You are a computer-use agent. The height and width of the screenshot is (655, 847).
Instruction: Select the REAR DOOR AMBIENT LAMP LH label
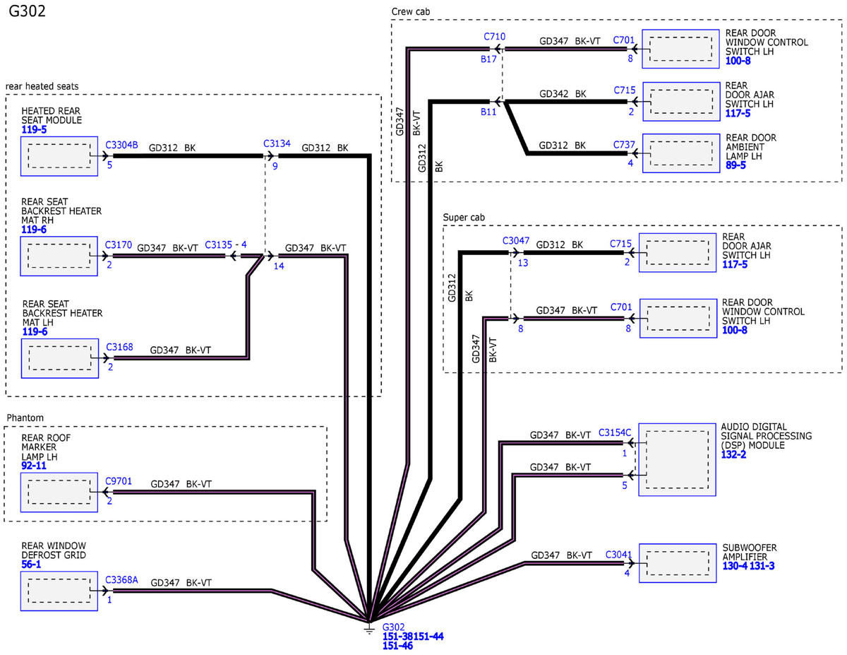pyautogui.click(x=750, y=148)
